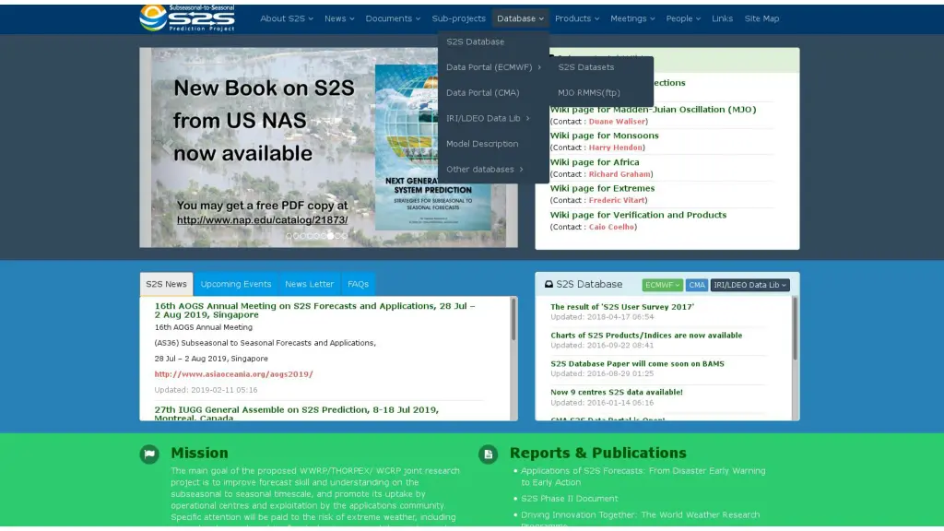Switch to the Upcoming Events tab
Viewport: 944px width, 531px height.
point(236,284)
